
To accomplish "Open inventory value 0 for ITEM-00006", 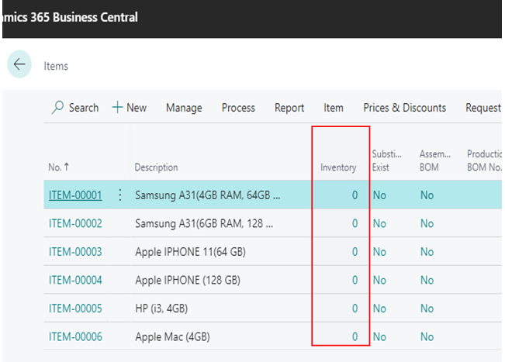I will tap(355, 336).
